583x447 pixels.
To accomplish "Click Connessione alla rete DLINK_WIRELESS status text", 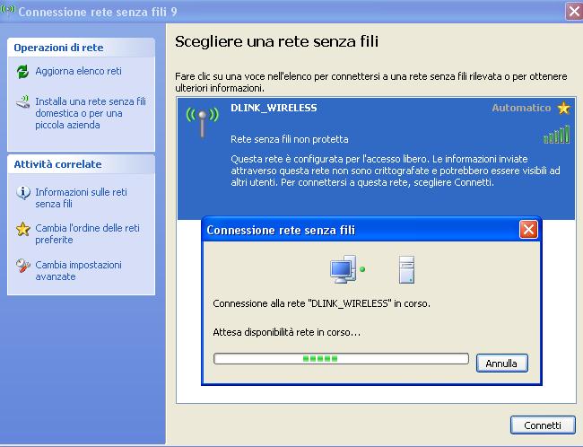I will click(x=322, y=303).
